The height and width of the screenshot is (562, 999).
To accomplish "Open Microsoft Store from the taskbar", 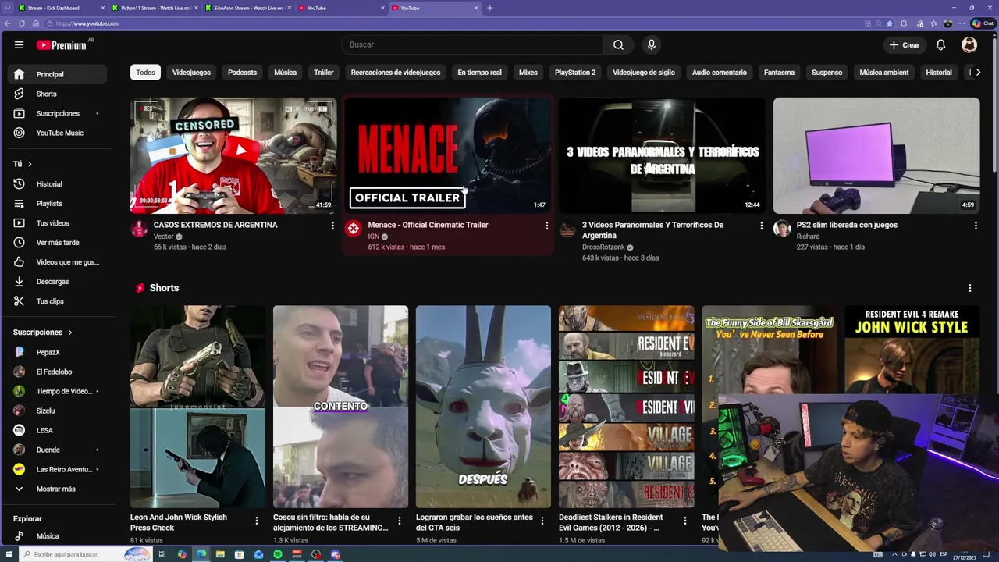I will tap(240, 554).
